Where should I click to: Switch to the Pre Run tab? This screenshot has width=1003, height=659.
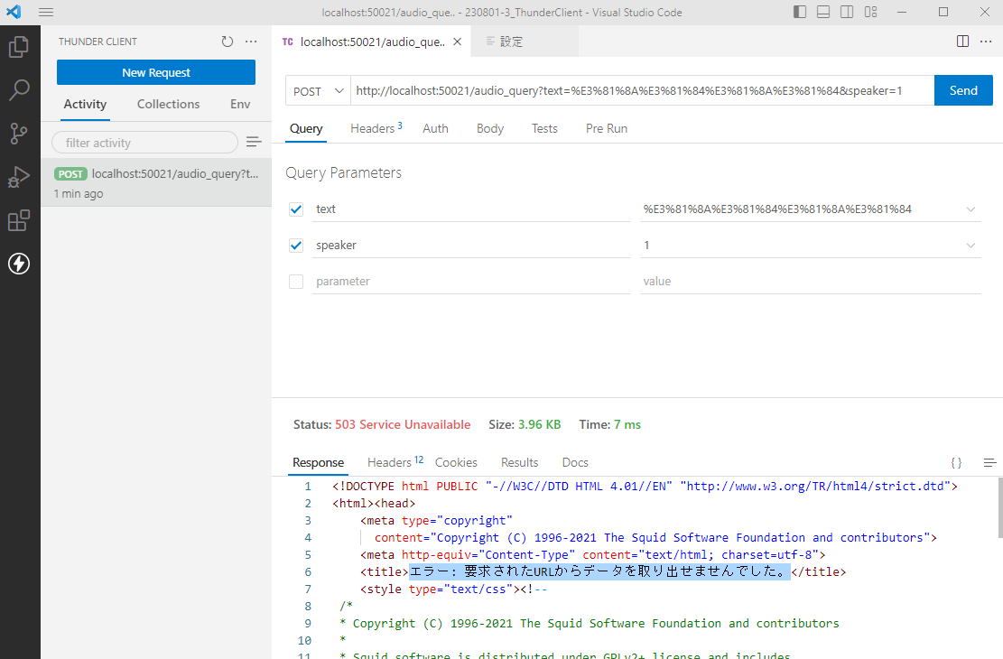[607, 128]
